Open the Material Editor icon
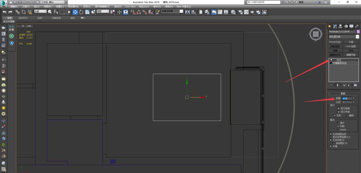Viewport: 361px width, 173px height. coord(234,12)
